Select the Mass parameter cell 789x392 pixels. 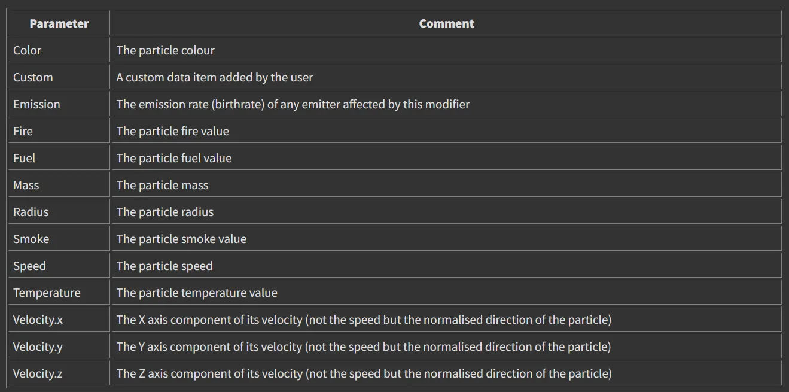pos(26,186)
